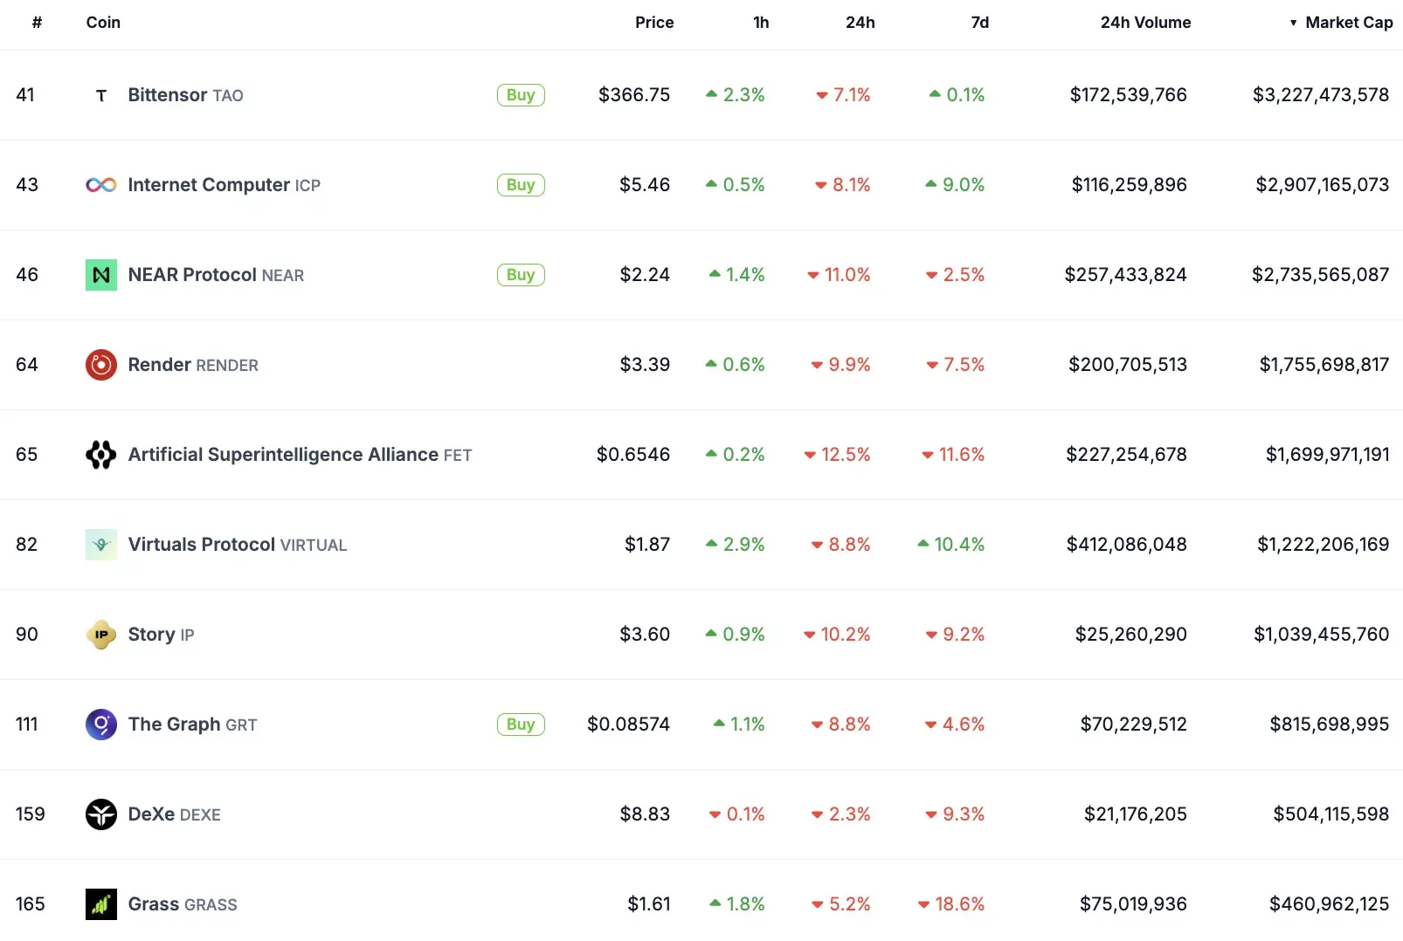Viewport: 1403px width, 941px height.
Task: Sort by rank number column header
Action: pyautogui.click(x=37, y=23)
